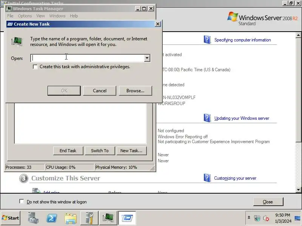Launch Server Manager from the taskbar

tap(33, 218)
